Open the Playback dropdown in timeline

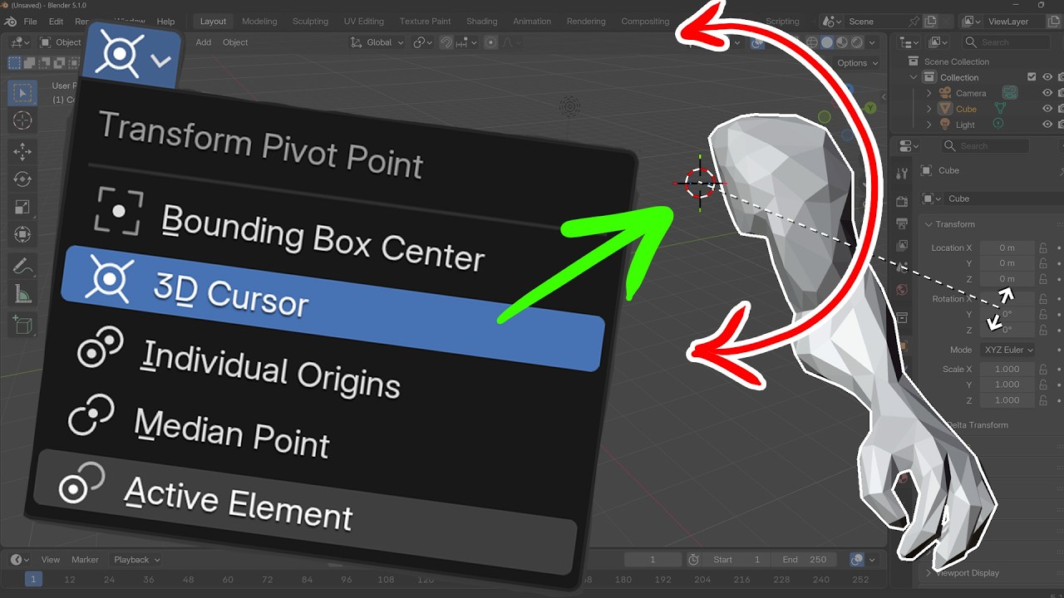pos(136,560)
